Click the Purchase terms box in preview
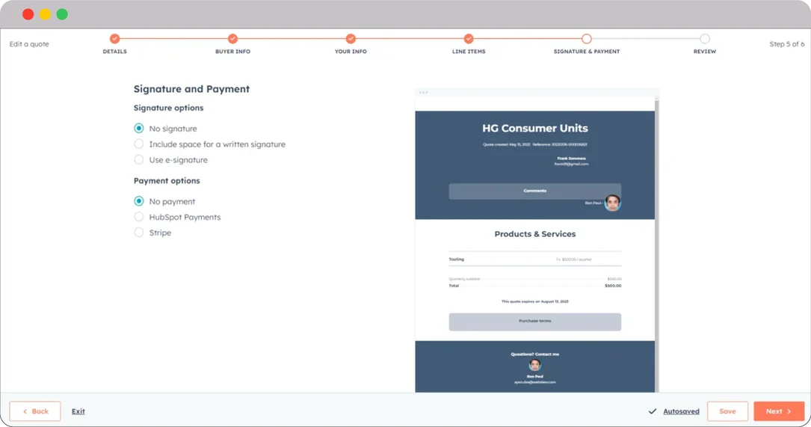 click(534, 322)
